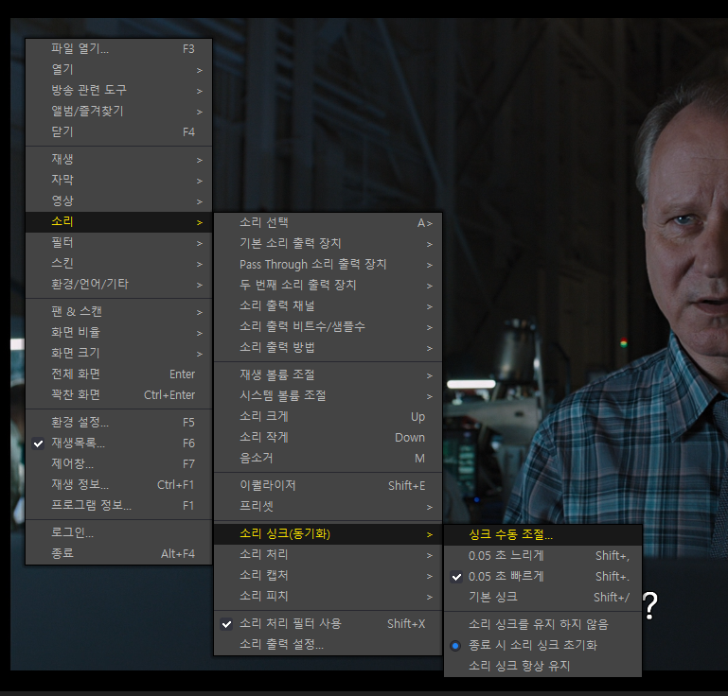The image size is (728, 696).
Task: Open 프로그램 정보... dialog
Action: point(119,505)
